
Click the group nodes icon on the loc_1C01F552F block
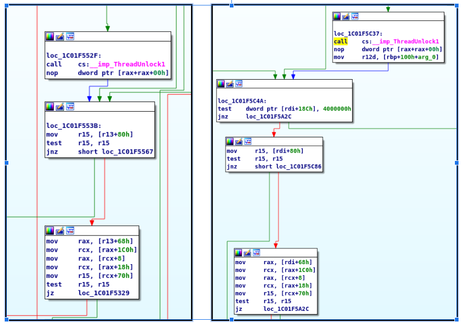[70, 37]
